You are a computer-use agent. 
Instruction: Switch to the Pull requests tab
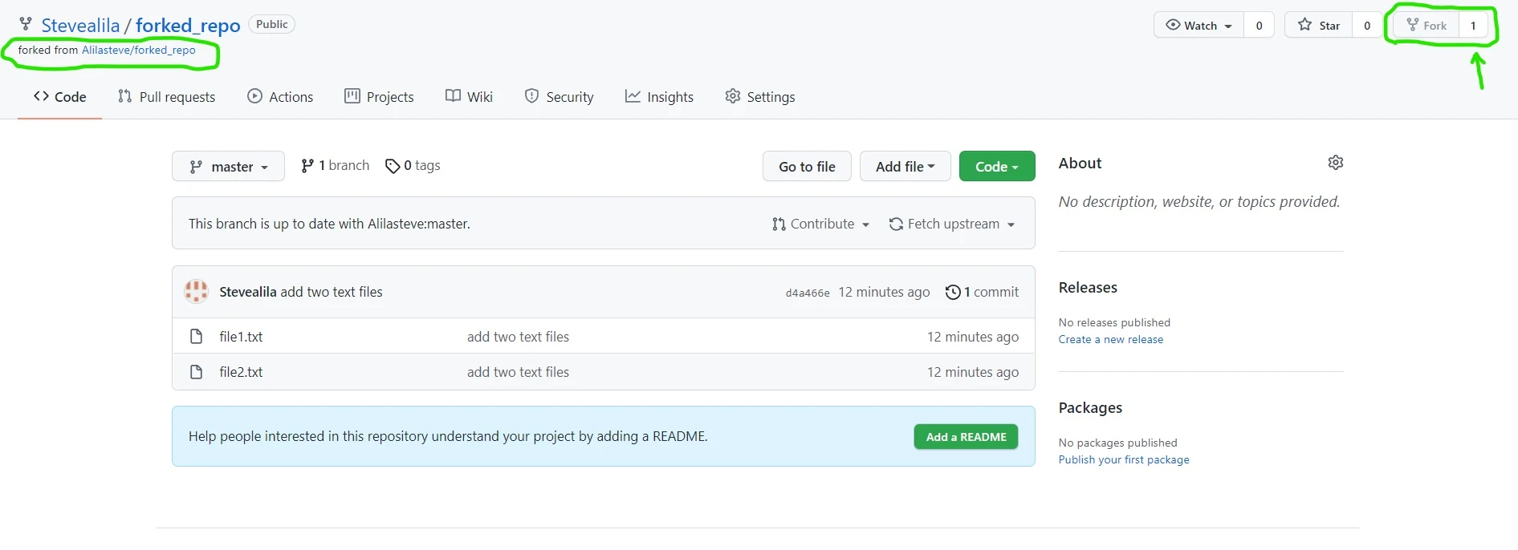coord(166,97)
